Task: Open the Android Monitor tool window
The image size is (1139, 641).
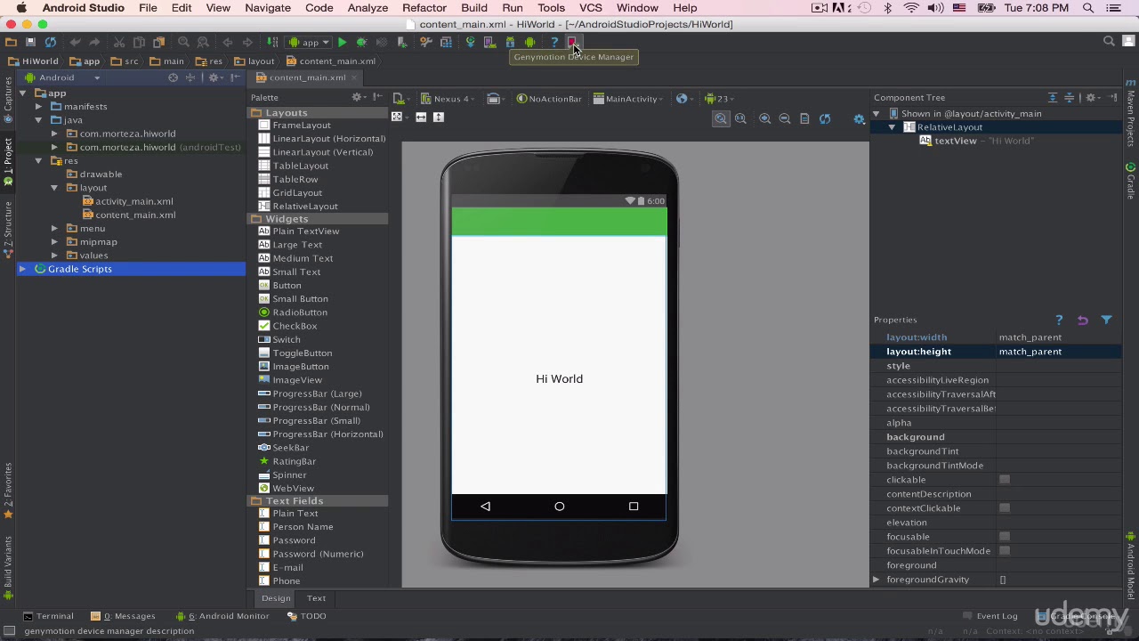Action: [222, 616]
